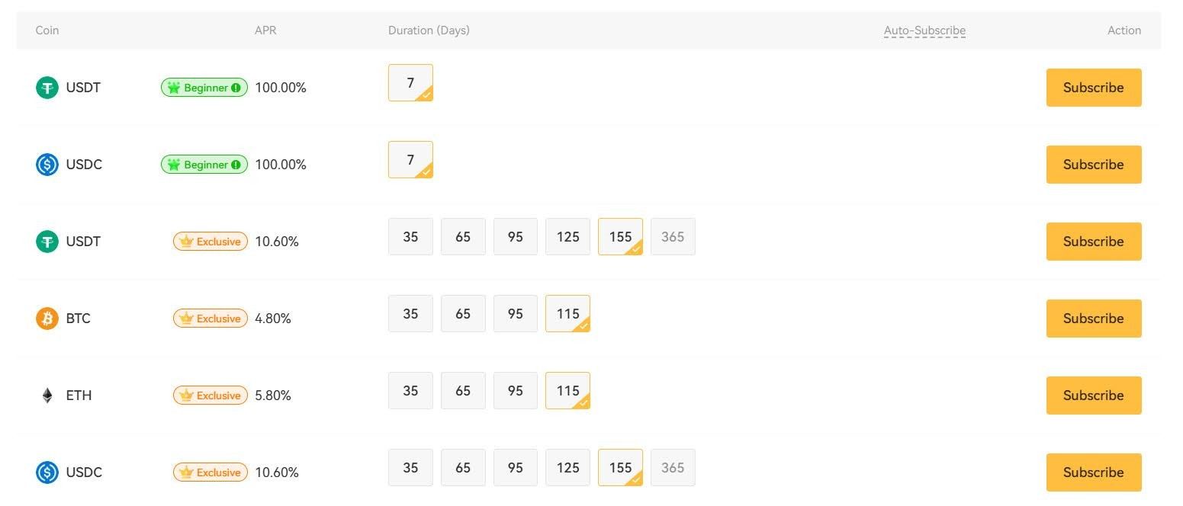The image size is (1183, 506).
Task: Click the Auto-Subscribe column header
Action: click(x=924, y=30)
